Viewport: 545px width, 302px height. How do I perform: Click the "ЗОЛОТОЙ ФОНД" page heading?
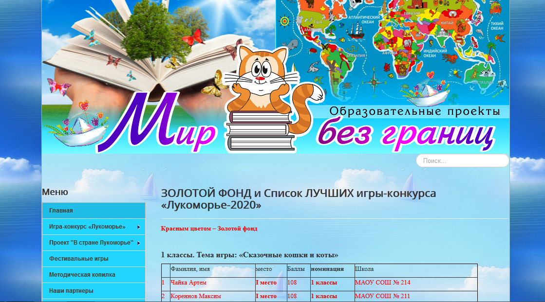pyautogui.click(x=299, y=199)
